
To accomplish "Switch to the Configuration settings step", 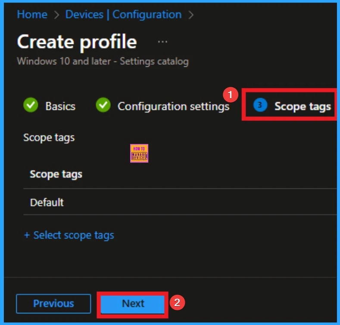I will [173, 106].
